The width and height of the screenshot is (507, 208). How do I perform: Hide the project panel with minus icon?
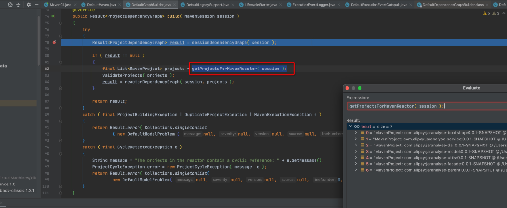point(36,5)
